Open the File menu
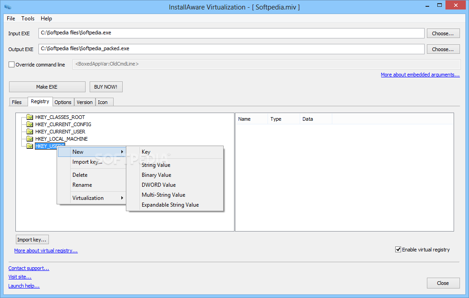The height and width of the screenshot is (298, 469). (x=11, y=18)
